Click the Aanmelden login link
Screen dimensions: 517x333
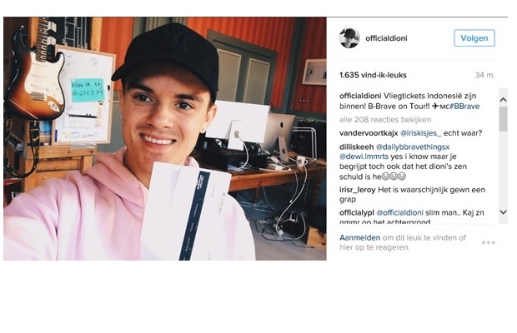click(x=359, y=237)
